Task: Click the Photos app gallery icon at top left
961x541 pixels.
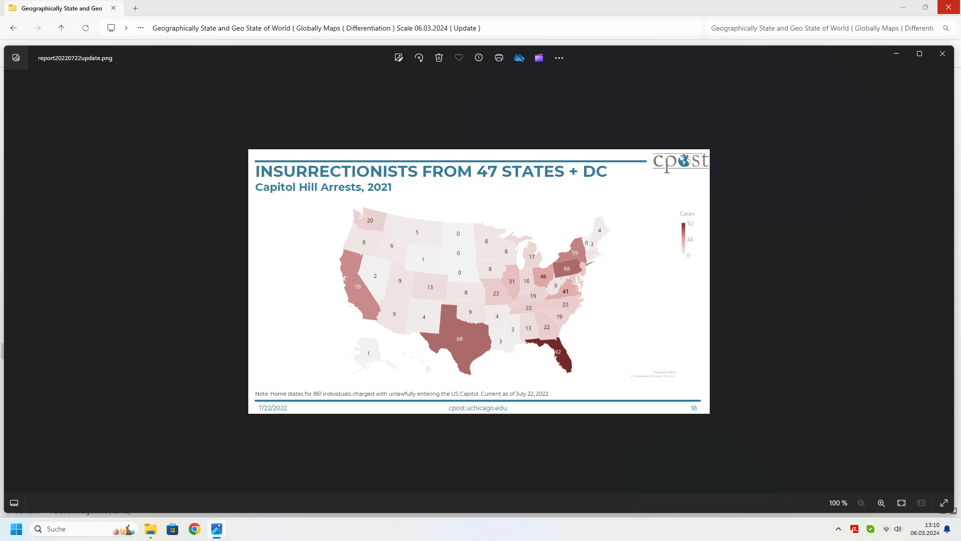Action: 16,58
